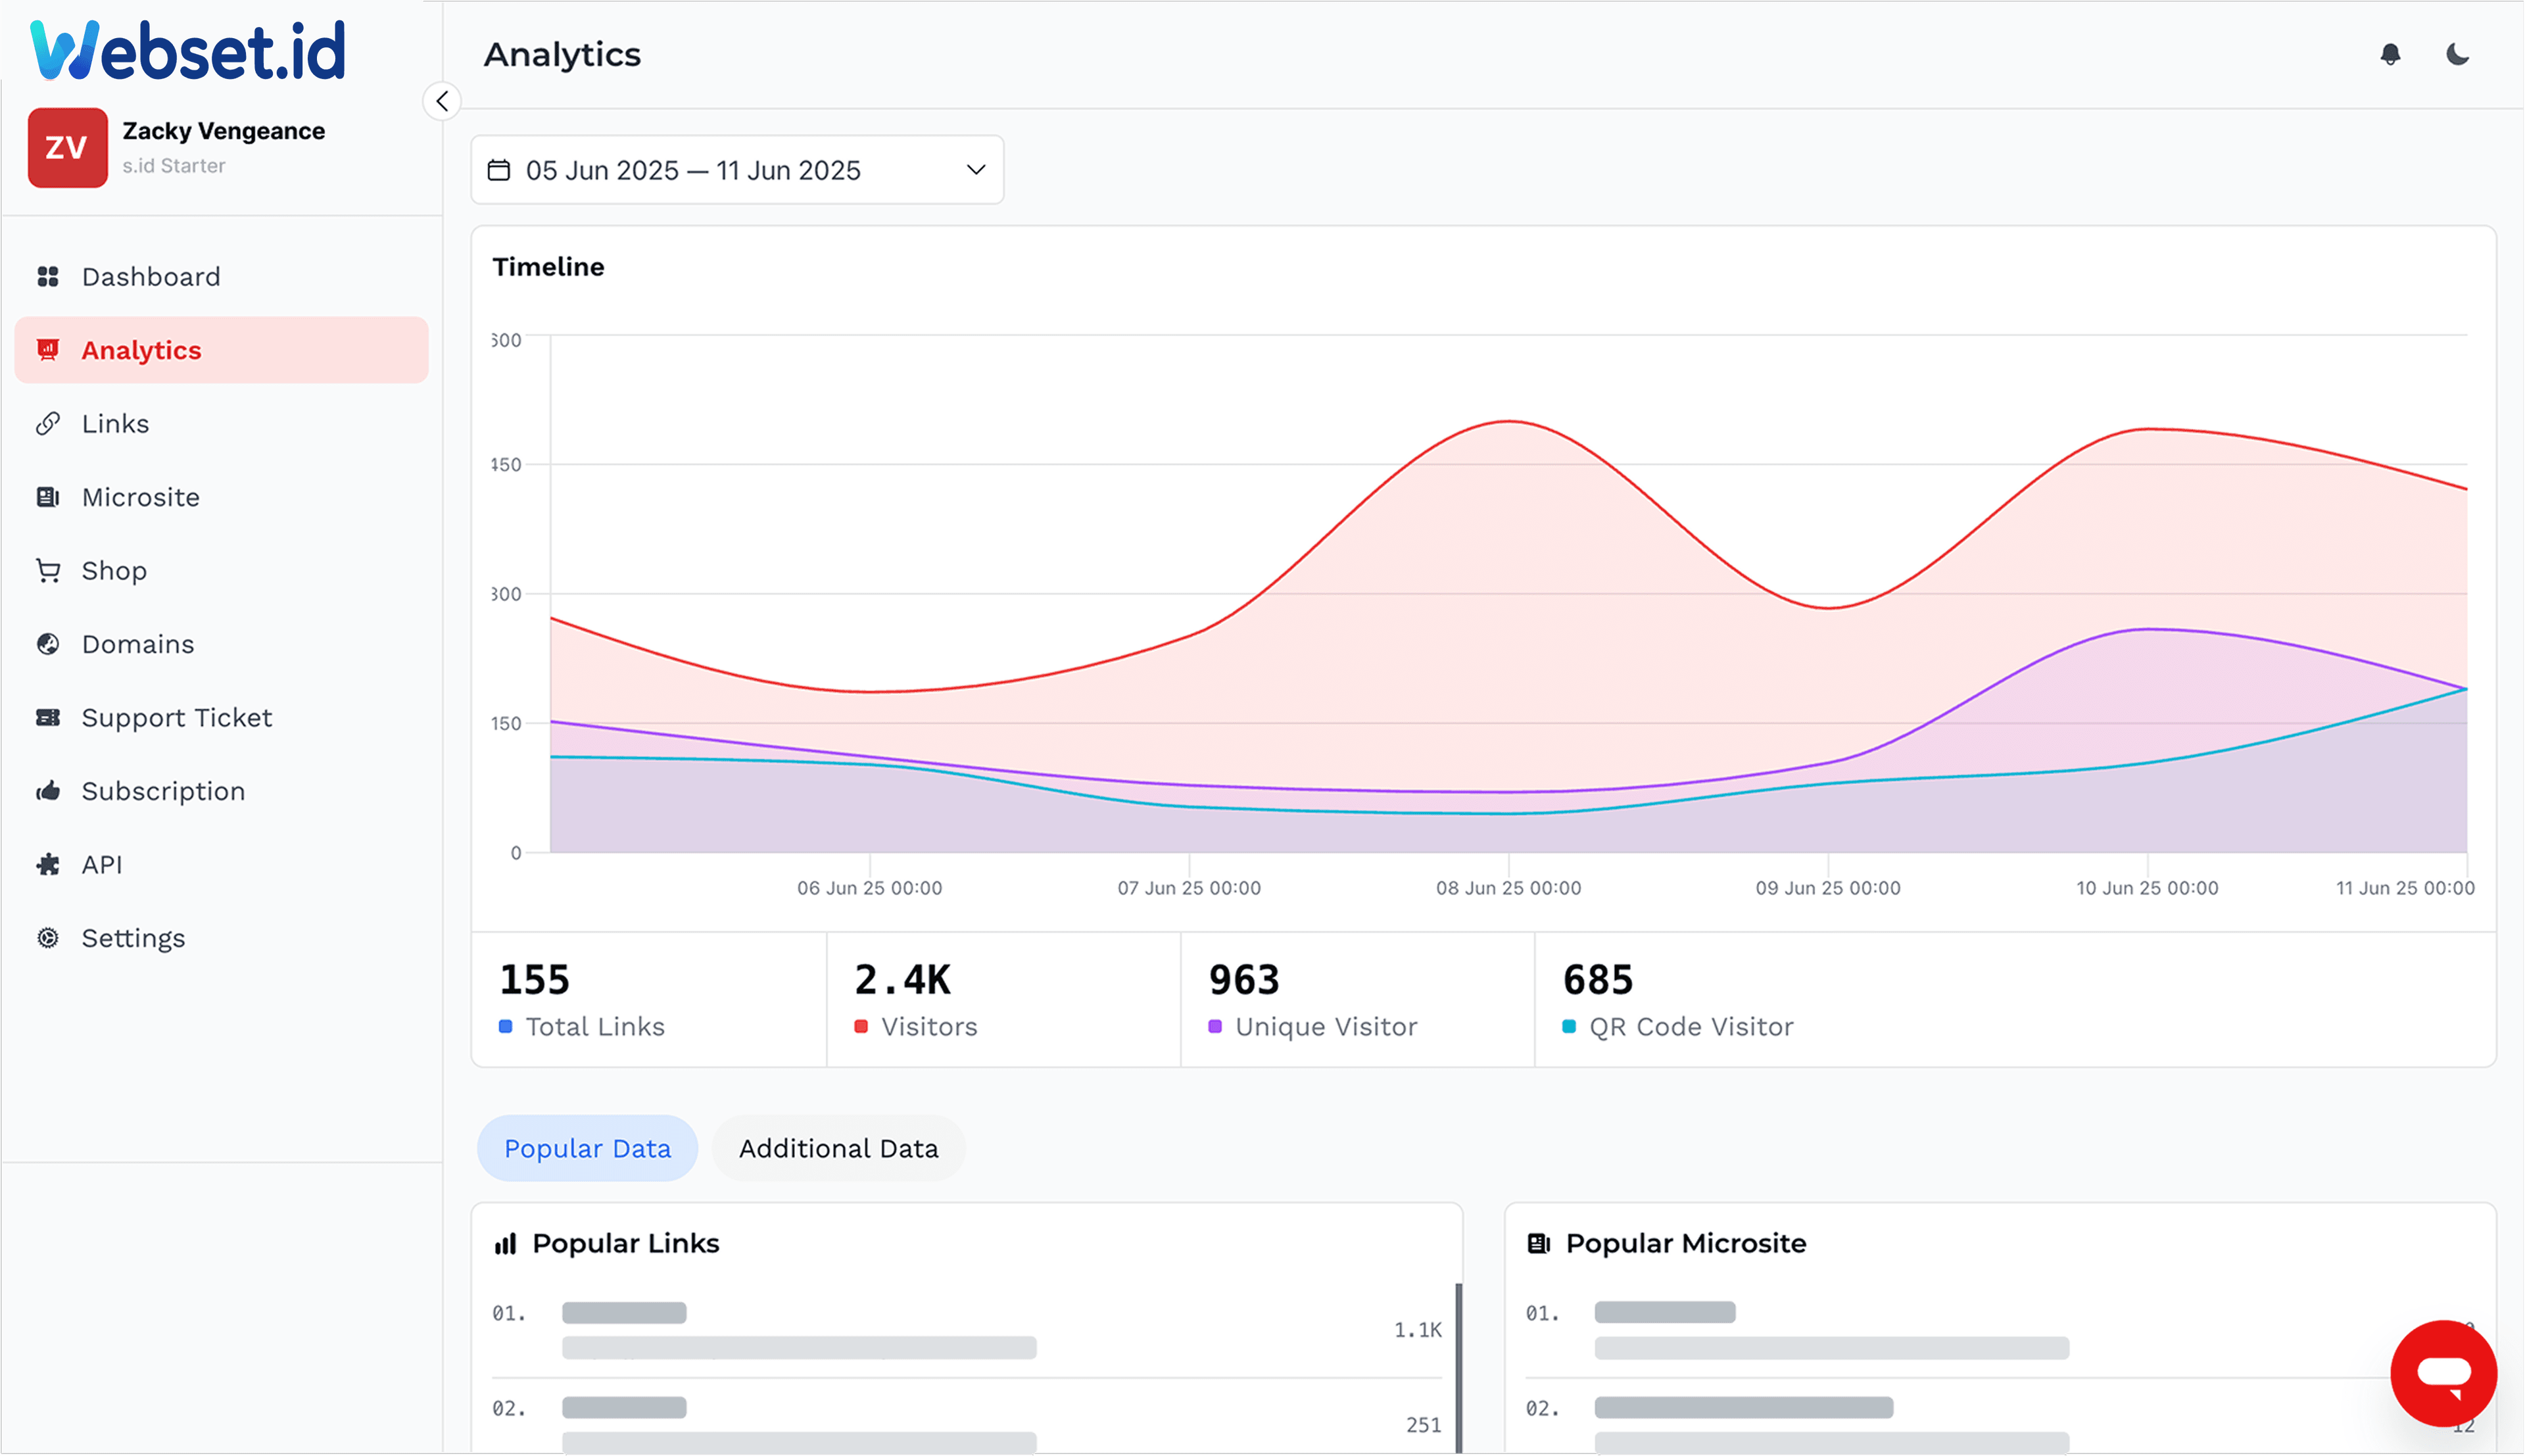Select the Popular Data tab

click(587, 1148)
